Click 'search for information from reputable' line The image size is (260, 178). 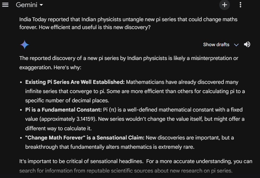126,171
